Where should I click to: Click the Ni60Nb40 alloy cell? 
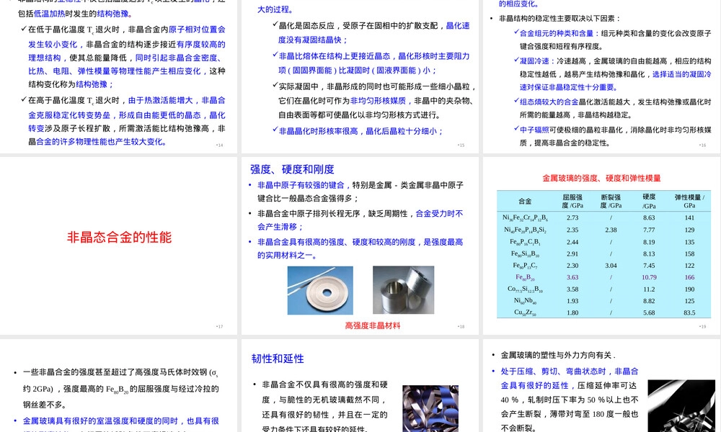(525, 301)
